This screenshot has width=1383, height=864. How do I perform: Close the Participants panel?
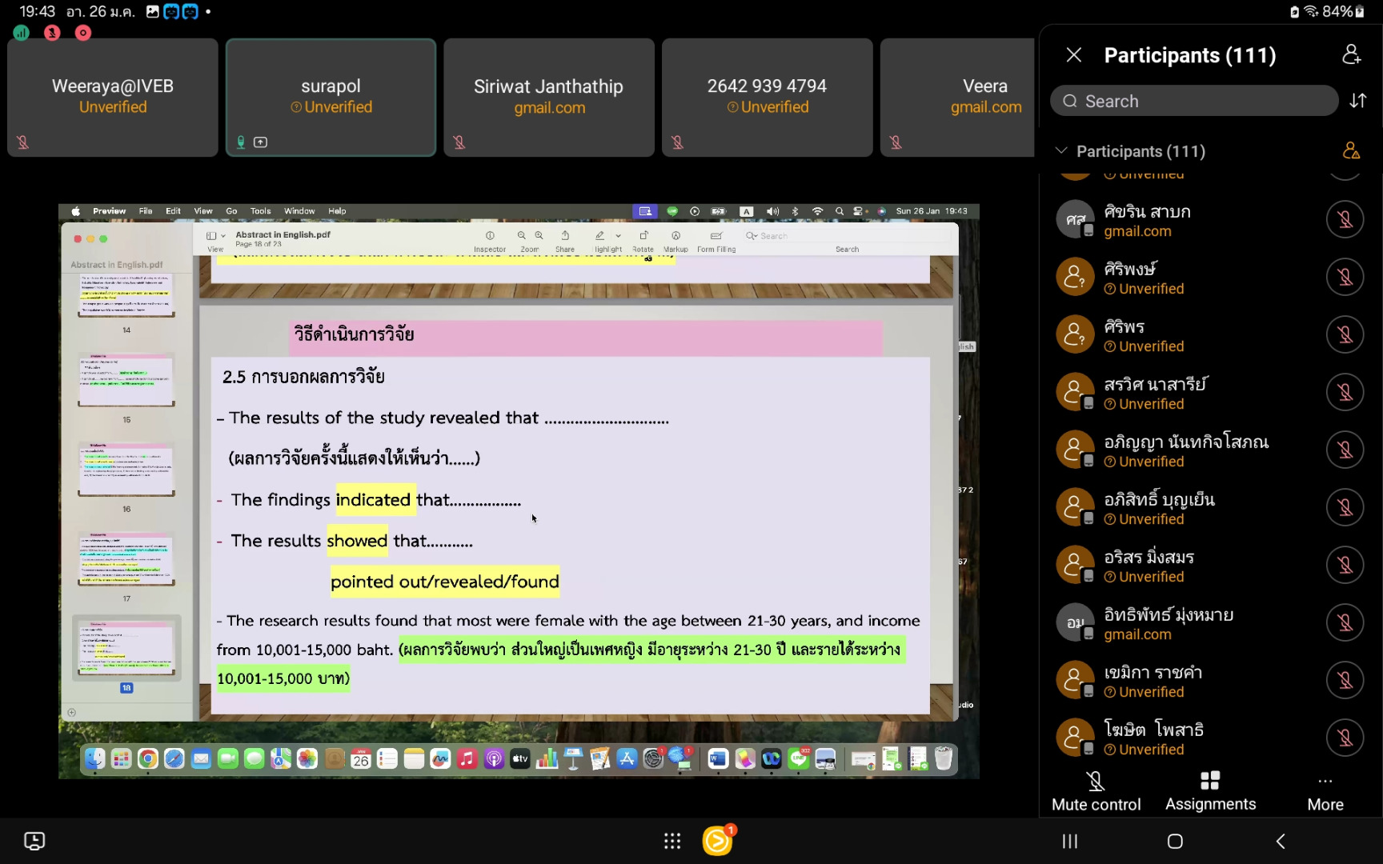point(1074,55)
